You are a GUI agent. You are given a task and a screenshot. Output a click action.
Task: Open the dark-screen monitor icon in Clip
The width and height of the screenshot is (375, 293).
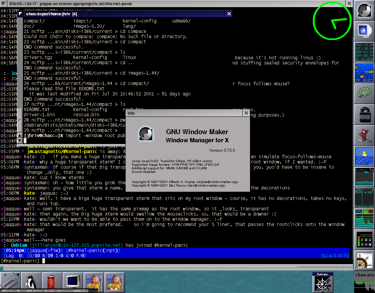[73, 281]
